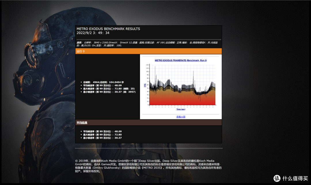Click the copyright line mentioning Dmitry Glukhovsky
The image size is (311, 185).
pyautogui.click(x=148, y=168)
